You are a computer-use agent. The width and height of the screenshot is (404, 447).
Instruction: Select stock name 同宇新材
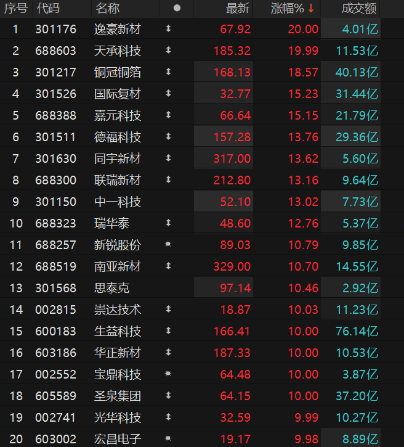pyautogui.click(x=118, y=158)
